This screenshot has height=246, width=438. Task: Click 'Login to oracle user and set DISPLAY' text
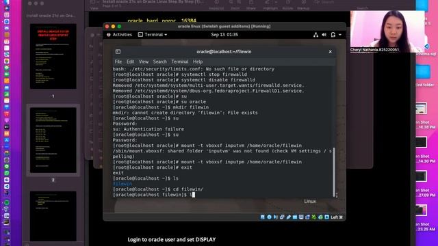[172, 239]
